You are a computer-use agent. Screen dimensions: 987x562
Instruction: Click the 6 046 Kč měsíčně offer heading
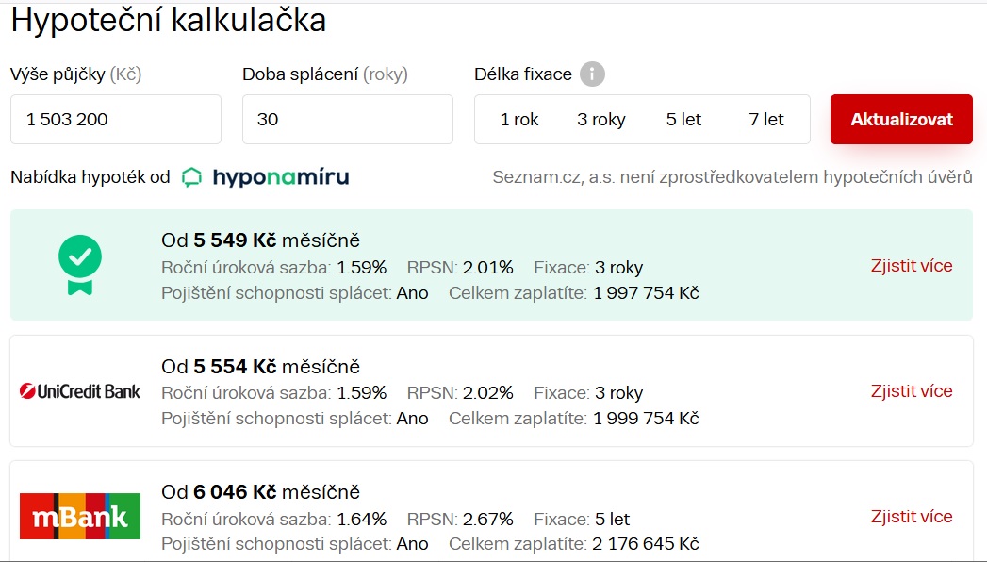(260, 491)
